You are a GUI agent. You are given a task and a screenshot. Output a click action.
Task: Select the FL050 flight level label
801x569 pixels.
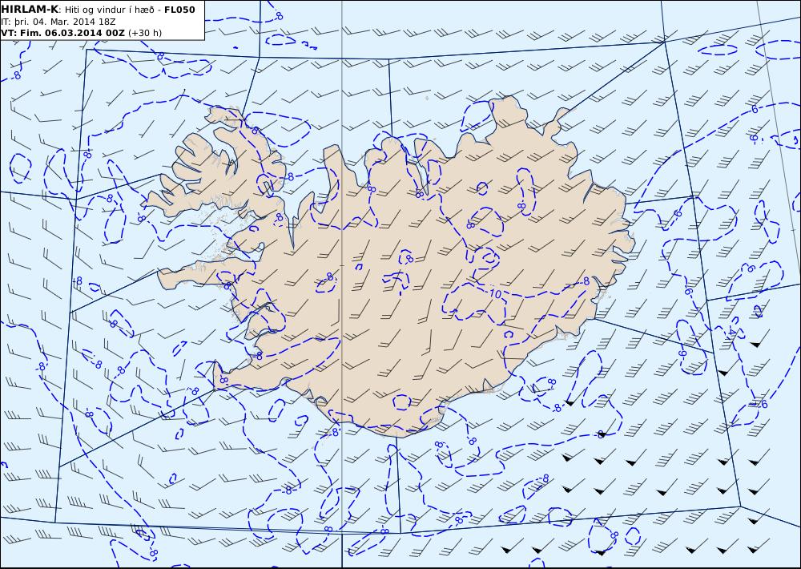coord(179,10)
